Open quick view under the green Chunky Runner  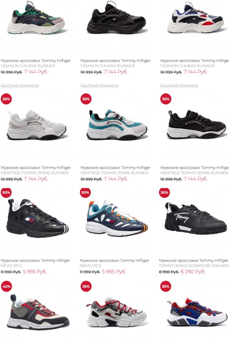pos(20,85)
